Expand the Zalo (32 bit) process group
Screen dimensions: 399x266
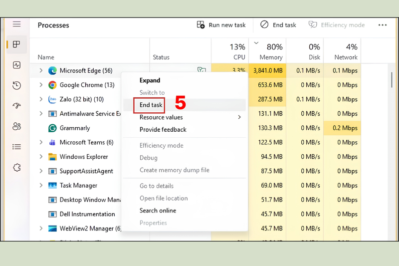(x=41, y=99)
